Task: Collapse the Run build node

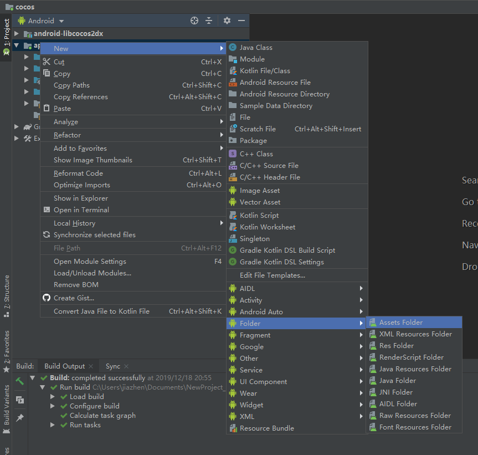Action: pos(43,387)
